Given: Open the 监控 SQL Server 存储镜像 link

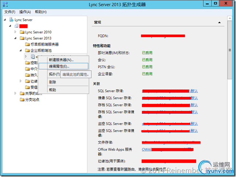Looking at the screenshot, I should click(170, 131).
